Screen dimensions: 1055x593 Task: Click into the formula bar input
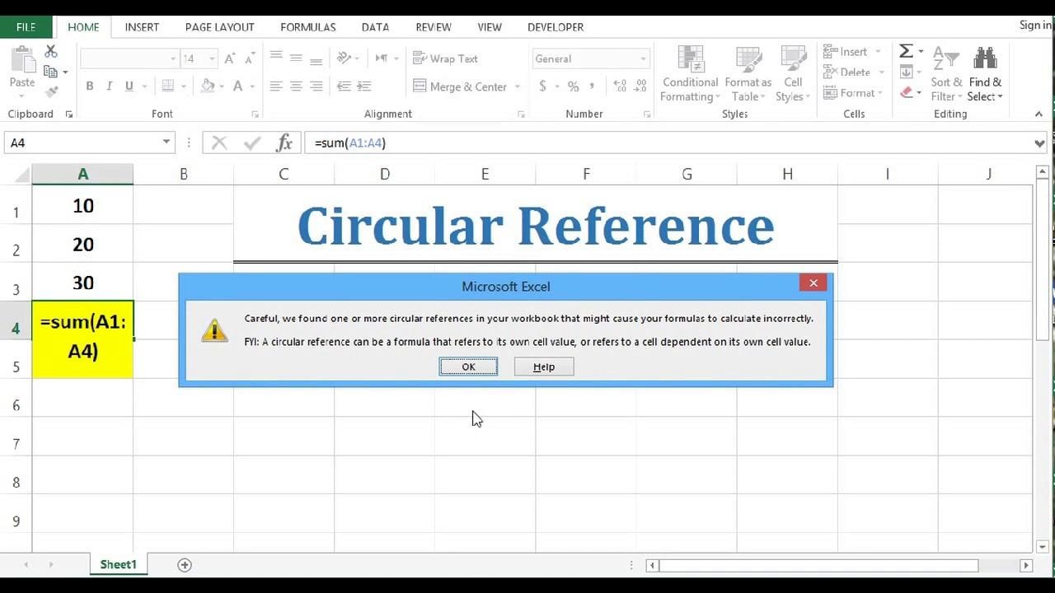(x=668, y=142)
